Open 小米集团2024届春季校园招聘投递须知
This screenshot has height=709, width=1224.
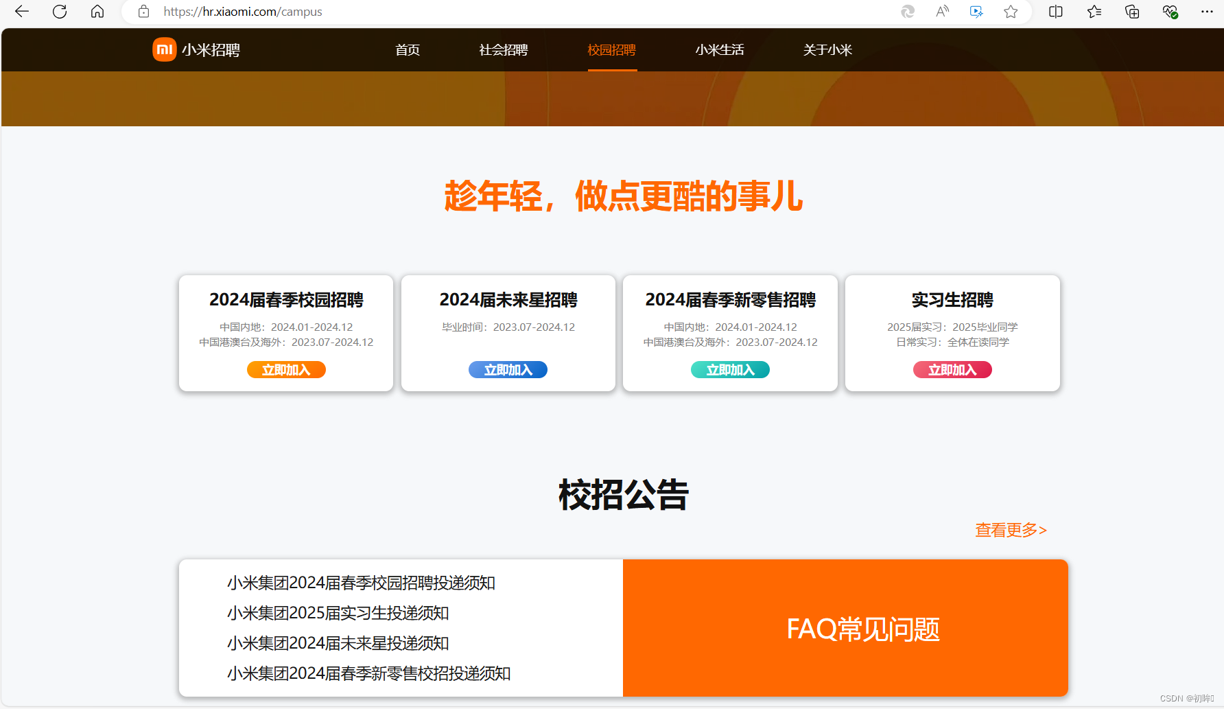click(361, 583)
